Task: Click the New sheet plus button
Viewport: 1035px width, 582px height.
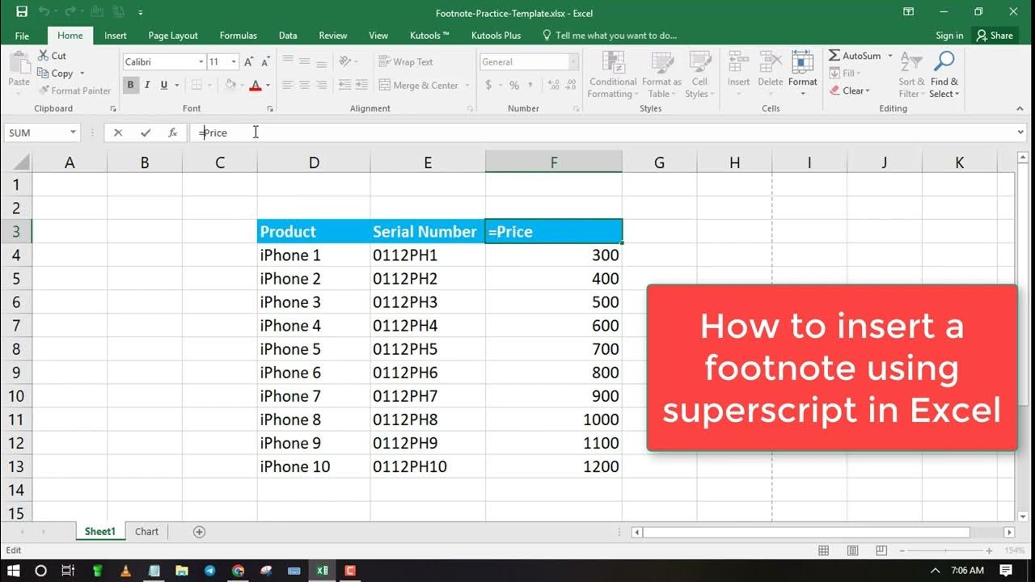Action: pyautogui.click(x=199, y=532)
